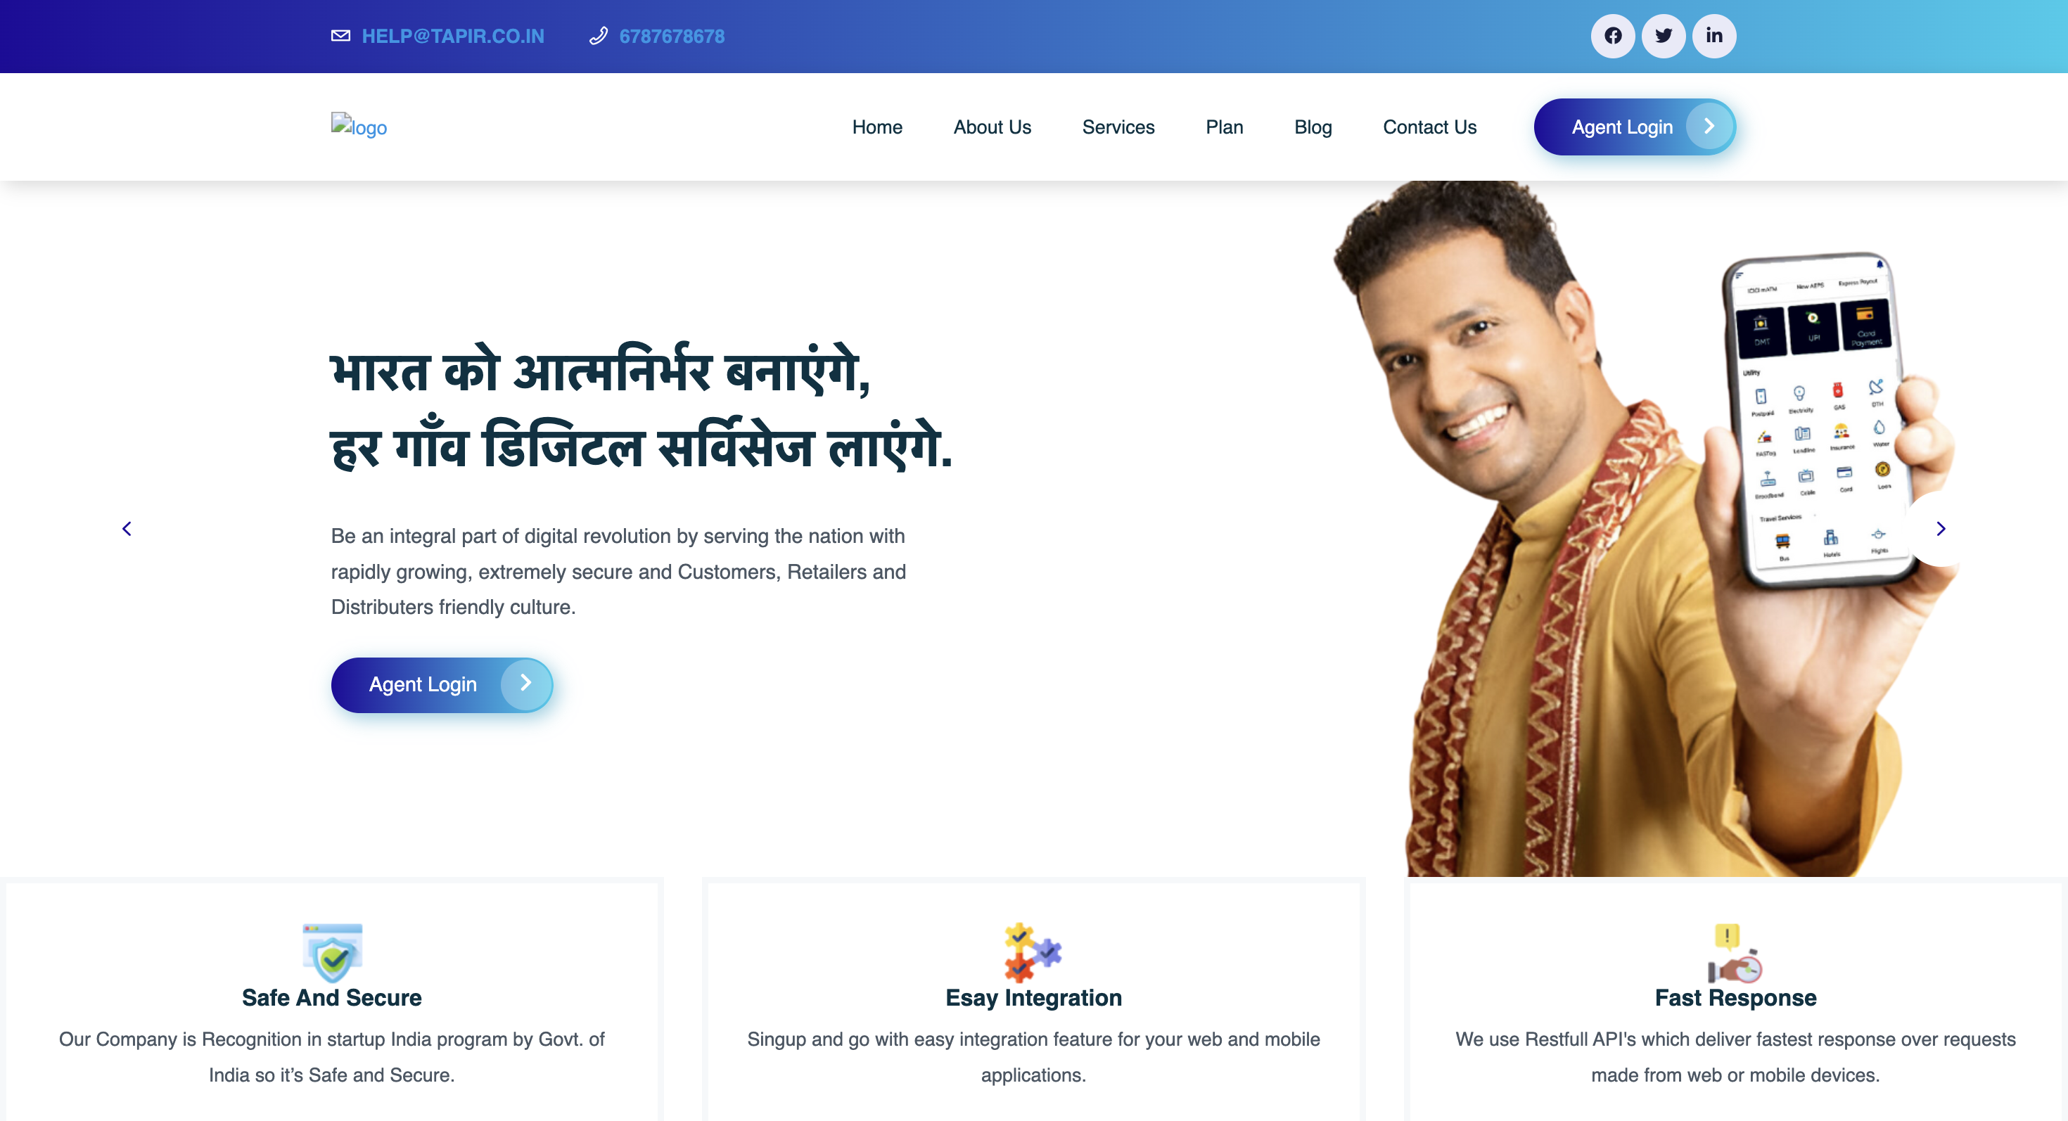Go to the Plan page
Screen dimensions: 2068x1121
pyautogui.click(x=1224, y=127)
